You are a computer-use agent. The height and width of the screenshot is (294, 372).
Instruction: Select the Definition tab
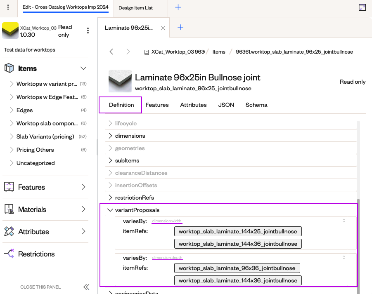pyautogui.click(x=121, y=105)
